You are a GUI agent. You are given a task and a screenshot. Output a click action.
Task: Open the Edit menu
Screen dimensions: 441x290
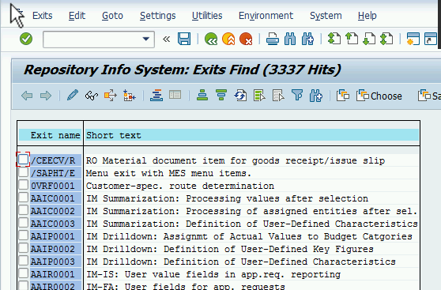(77, 16)
